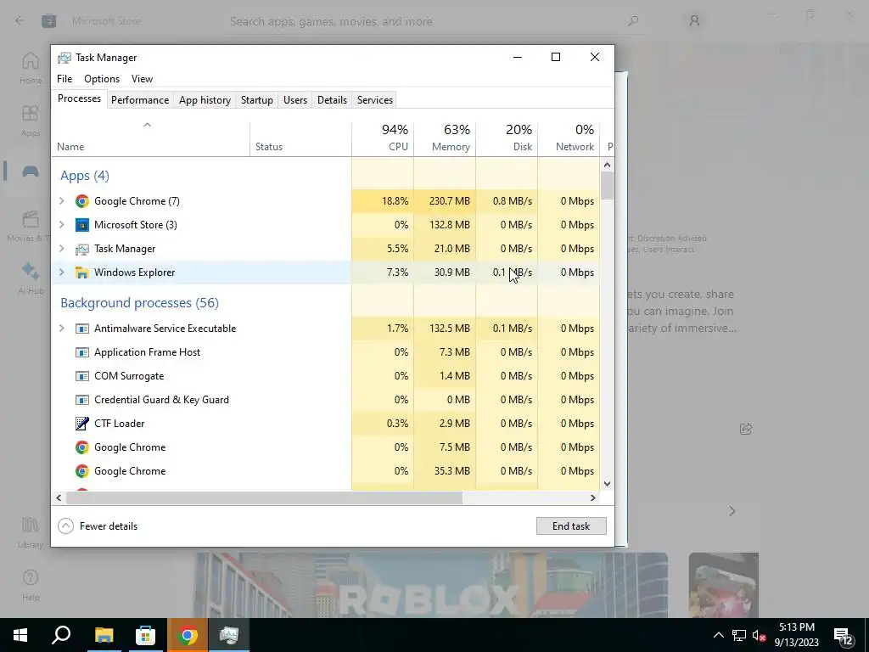The image size is (869, 652).
Task: Sort by the Memory column header
Action: 445,138
